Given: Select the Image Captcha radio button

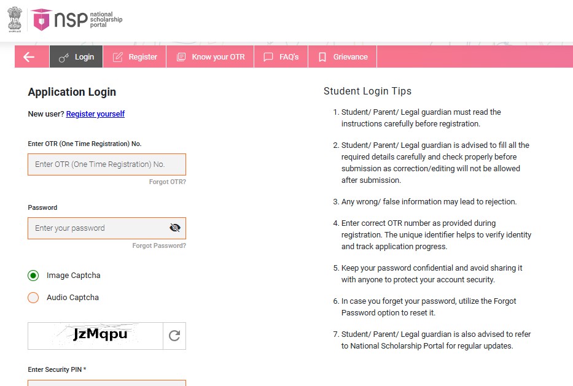Looking at the screenshot, I should click(x=33, y=276).
